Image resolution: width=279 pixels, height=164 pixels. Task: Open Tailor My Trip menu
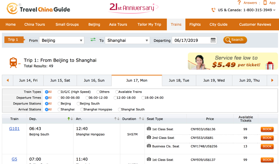pos(149,24)
